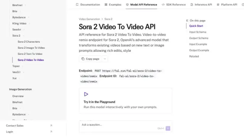Viewport: 244px width, 137px height.
Task: Click the Contact Sales external arrow icon
Action: pos(51,126)
